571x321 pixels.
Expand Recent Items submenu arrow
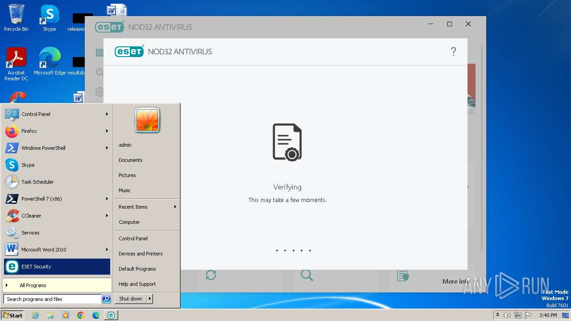[175, 207]
